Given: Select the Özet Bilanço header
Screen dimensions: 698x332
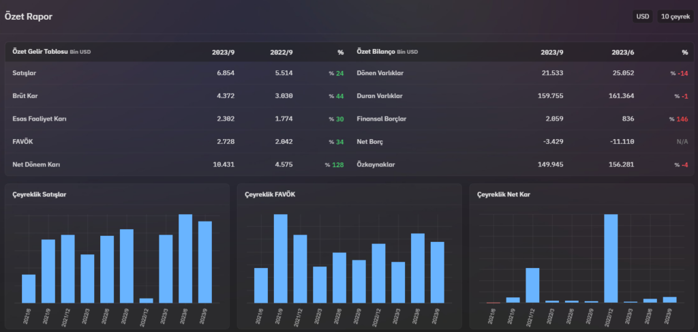Looking at the screenshot, I should [376, 52].
